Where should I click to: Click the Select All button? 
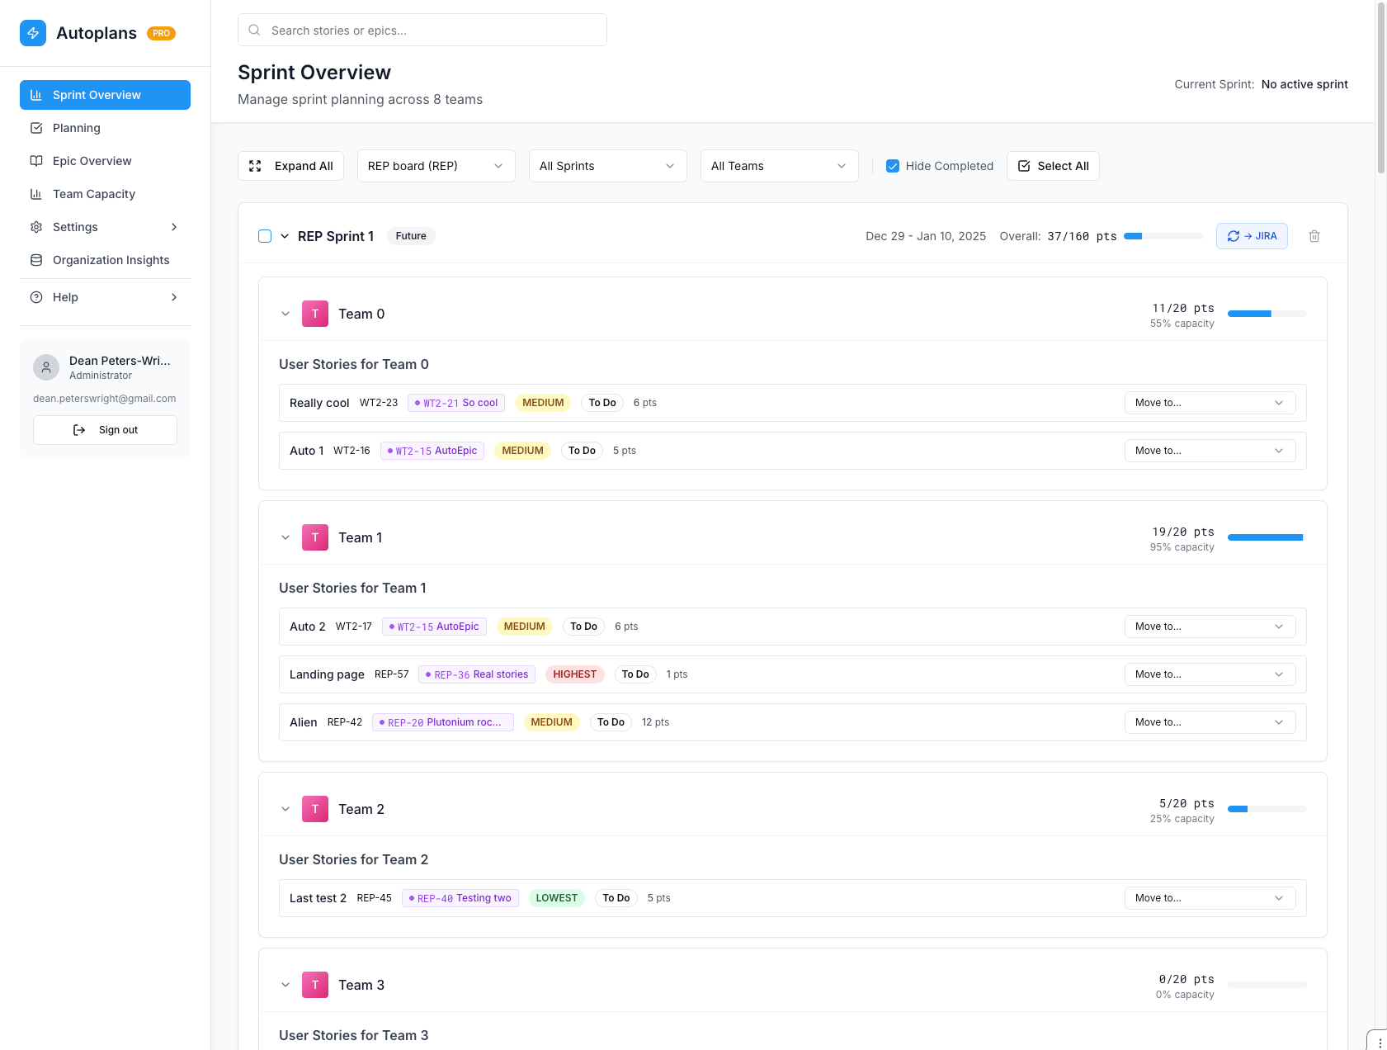1053,166
